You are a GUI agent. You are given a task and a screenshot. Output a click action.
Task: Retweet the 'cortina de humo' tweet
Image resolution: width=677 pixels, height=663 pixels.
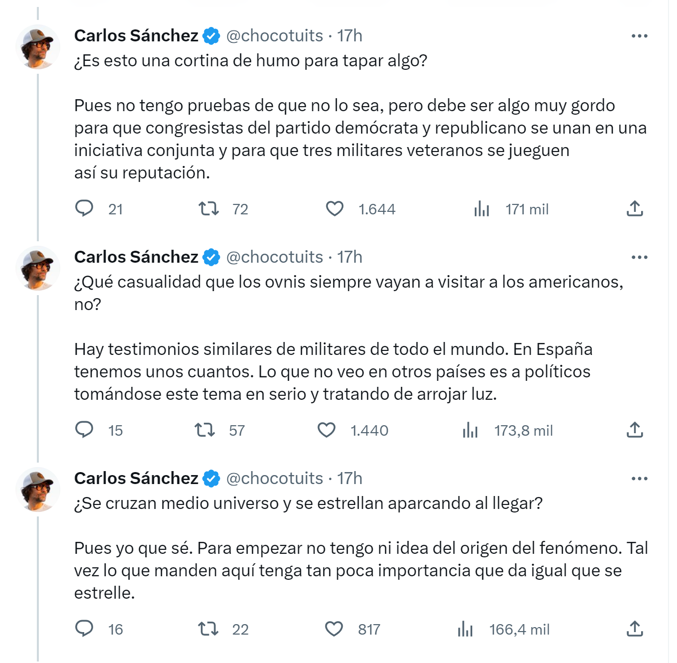pyautogui.click(x=209, y=208)
